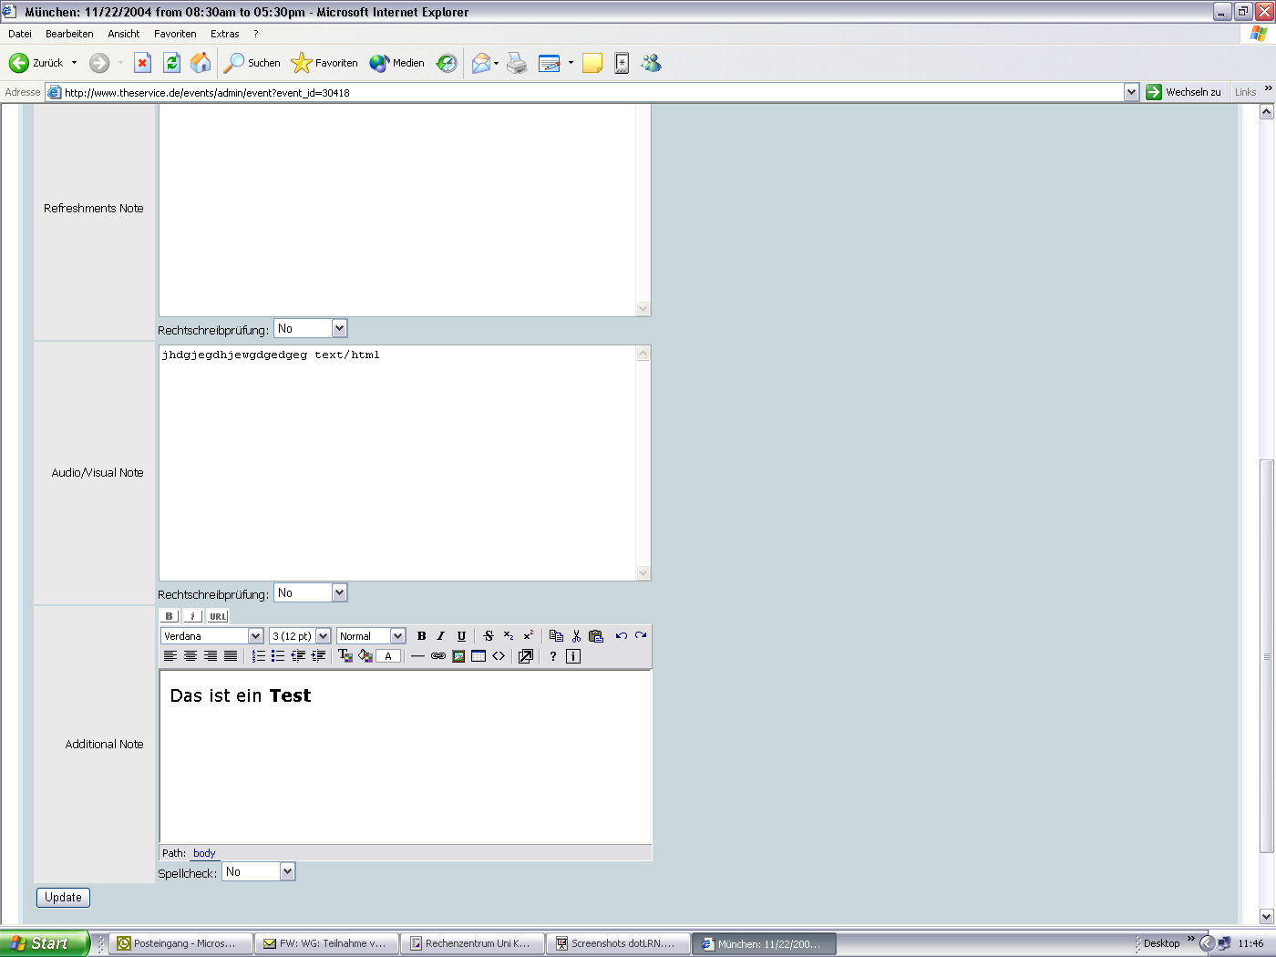Insert a table using the table icon
The image size is (1276, 957).
(478, 655)
